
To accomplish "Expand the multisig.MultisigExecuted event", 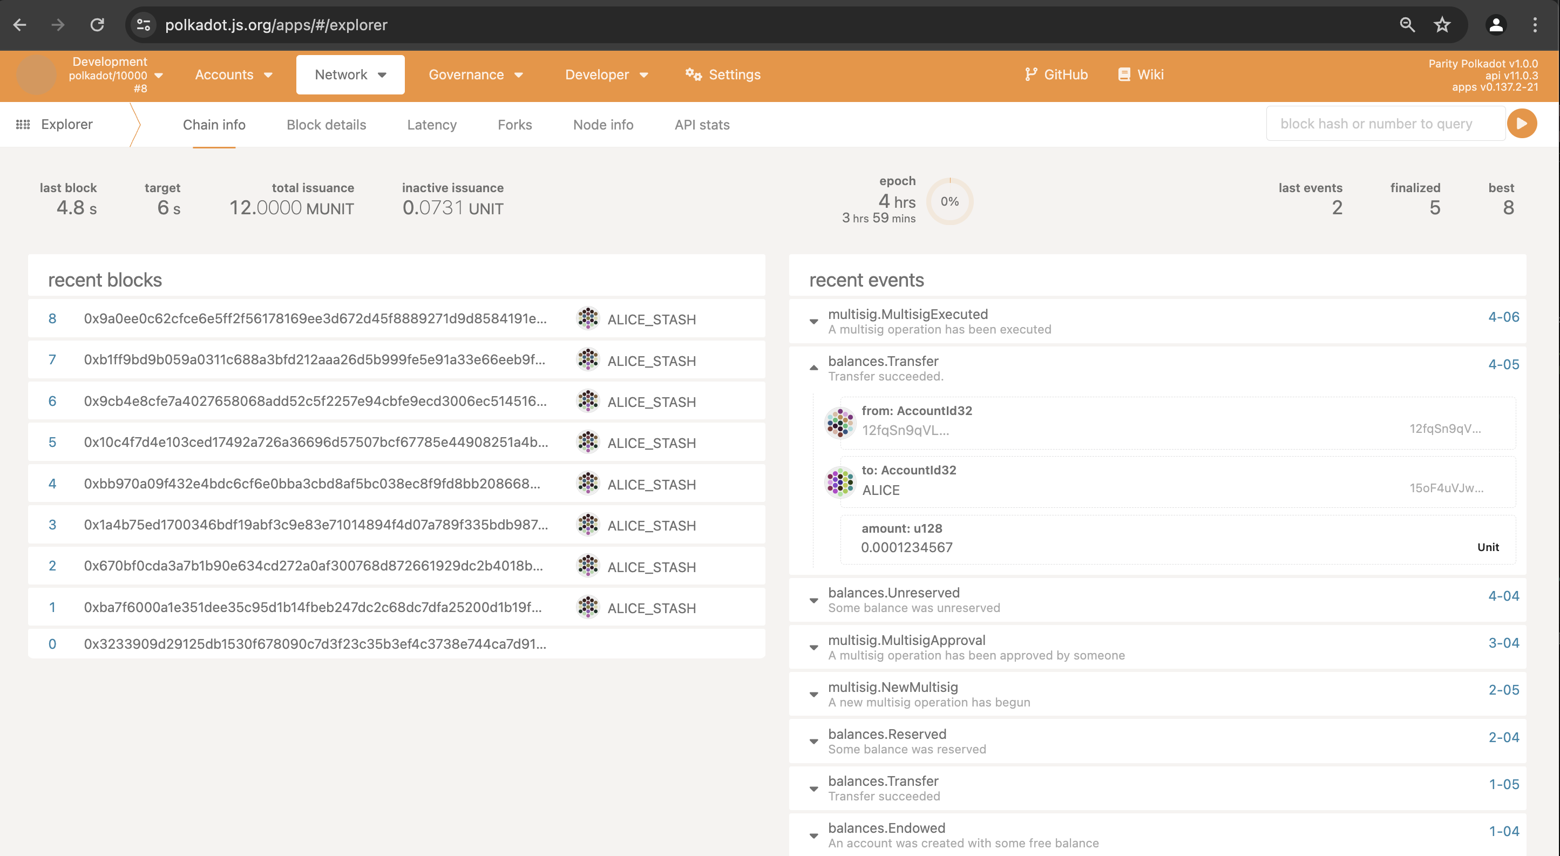I will point(813,322).
